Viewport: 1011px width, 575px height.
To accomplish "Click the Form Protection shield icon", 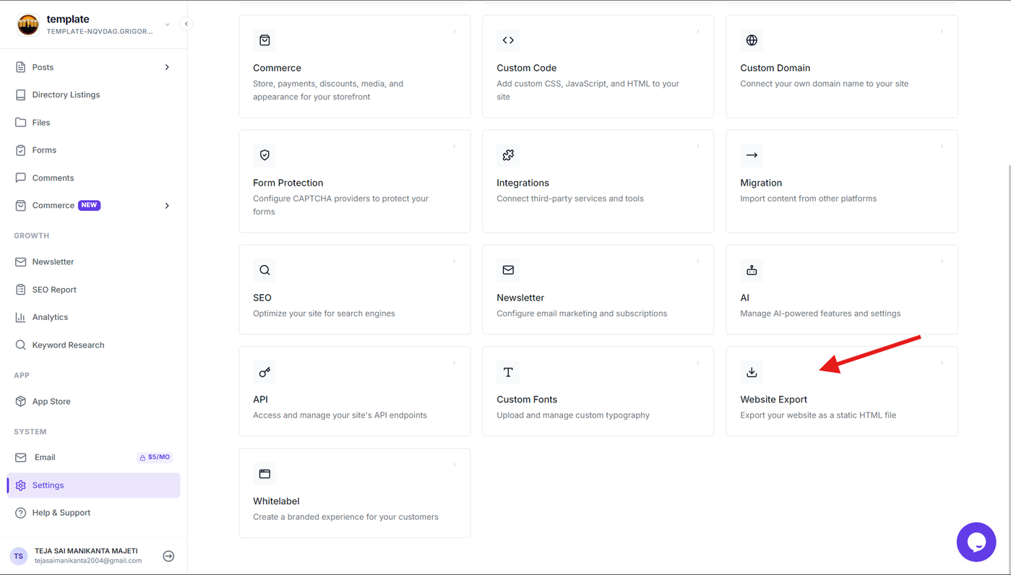I will click(x=264, y=155).
